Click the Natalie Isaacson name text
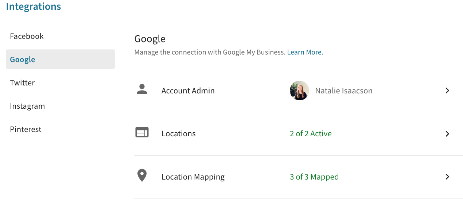This screenshot has width=463, height=205. click(x=344, y=91)
